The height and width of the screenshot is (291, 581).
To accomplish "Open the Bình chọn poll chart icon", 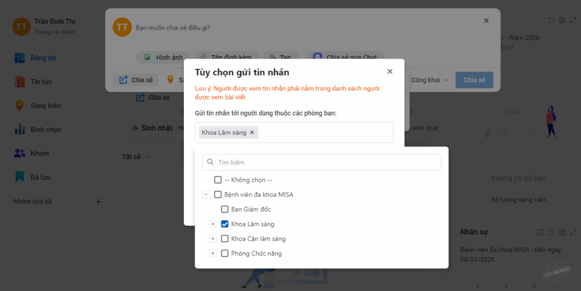I will point(20,129).
